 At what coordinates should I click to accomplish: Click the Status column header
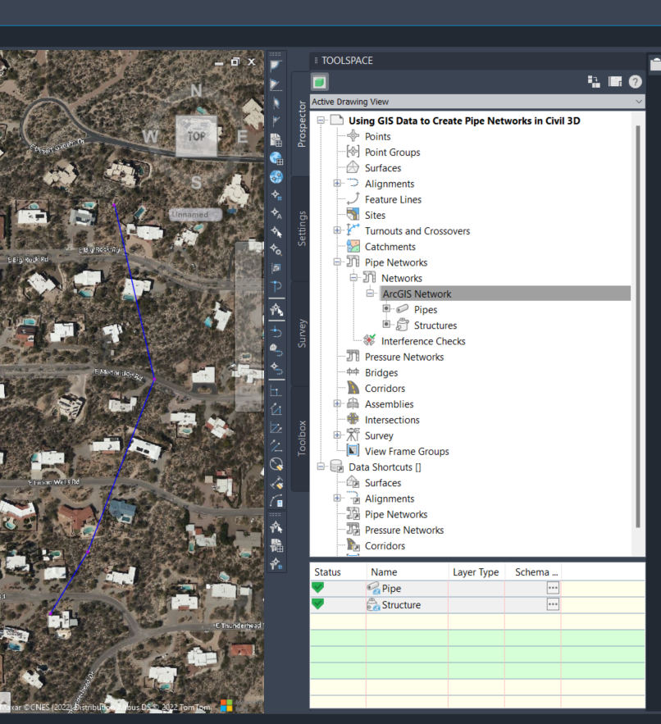[338, 571]
